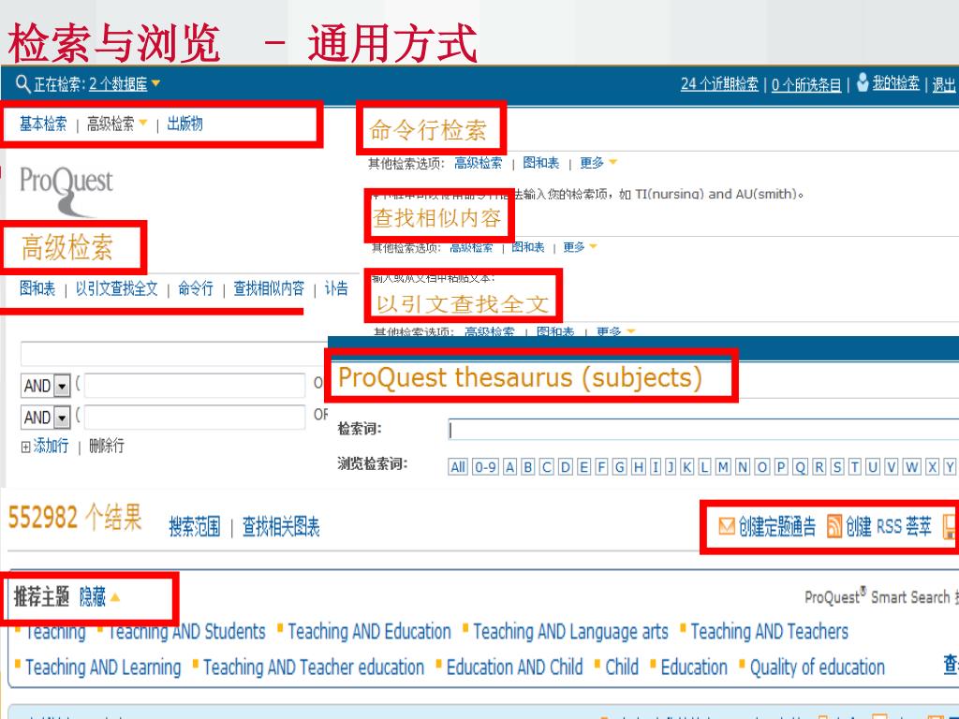
Task: Switch to the 基本检索 tab
Action: click(43, 124)
